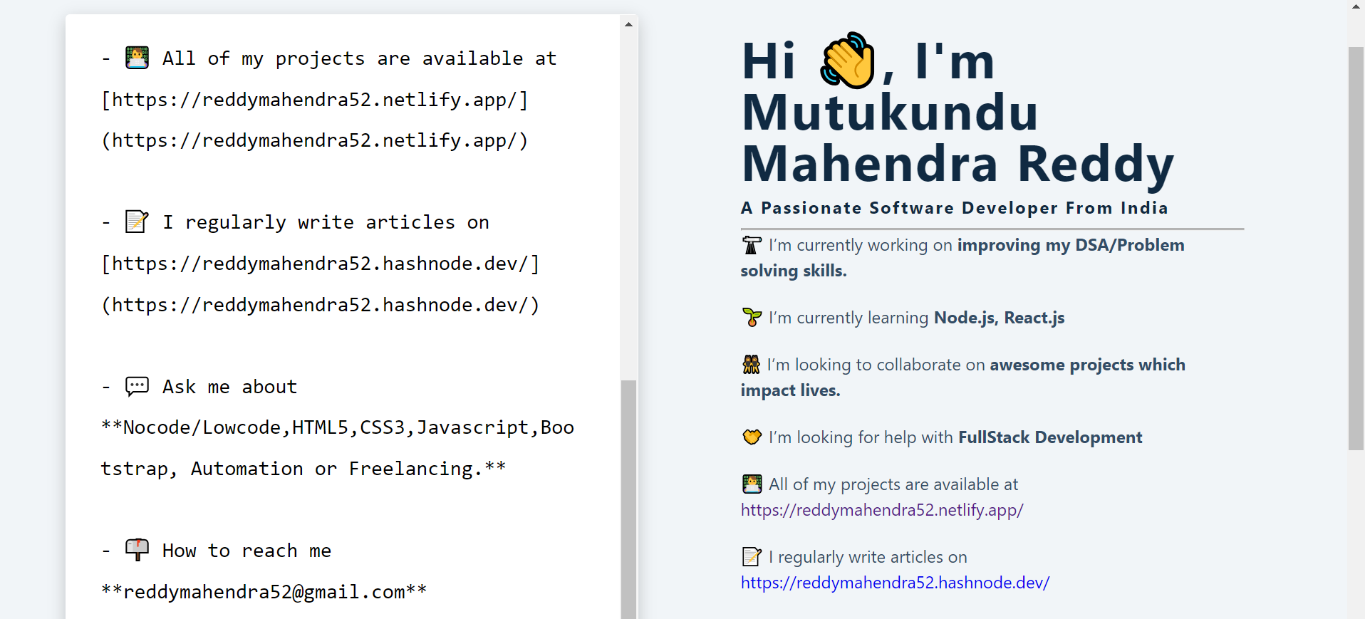
Task: Click editor text 'tstrap, Automation or Freelancing.**'
Action: (303, 469)
